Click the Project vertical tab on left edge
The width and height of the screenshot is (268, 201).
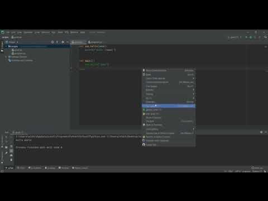[2, 46]
